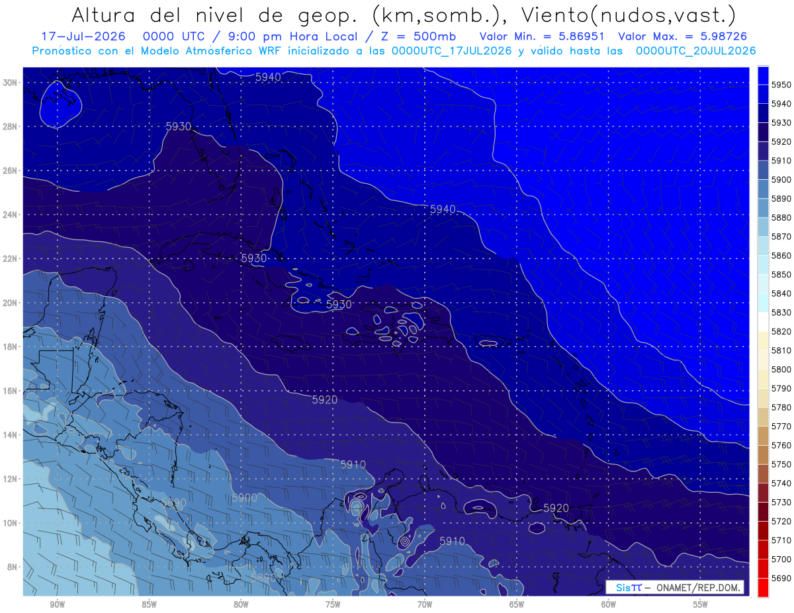794x613 pixels.
Task: Click the '90W' longitude axis label
Action: [57, 604]
